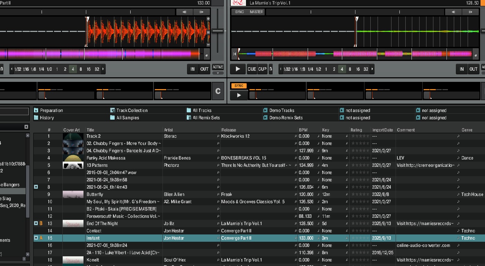Click the magnifier next to release Freak
485x266 pixels.
296,194
